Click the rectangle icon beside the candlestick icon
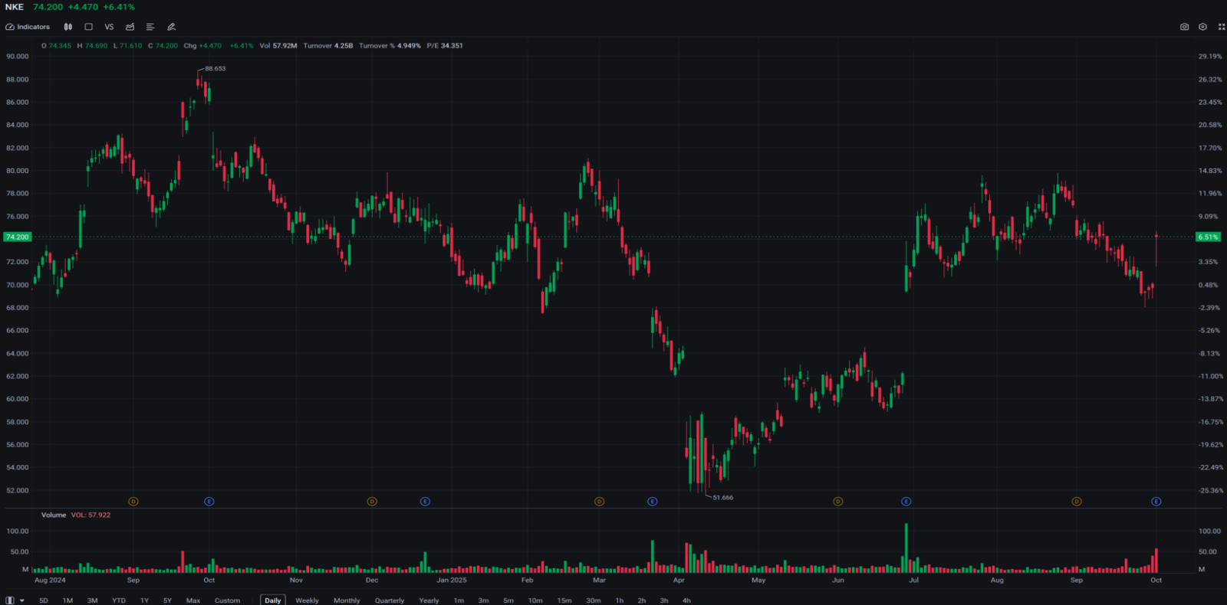Viewport: 1227px width, 605px height. pyautogui.click(x=88, y=27)
